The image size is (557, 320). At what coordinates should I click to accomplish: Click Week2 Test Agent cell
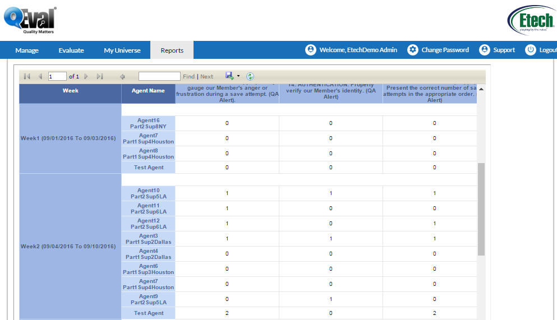(148, 313)
